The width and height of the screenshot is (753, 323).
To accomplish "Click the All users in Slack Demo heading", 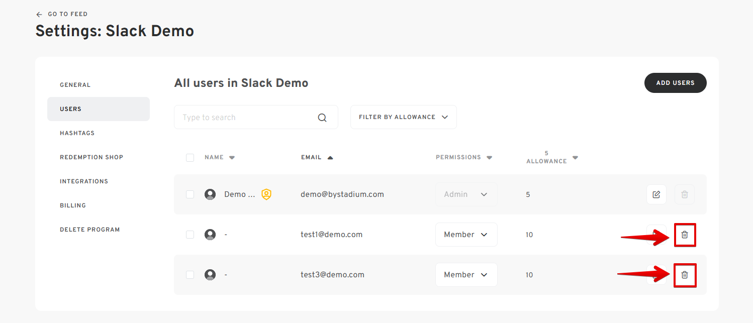I will (x=241, y=83).
